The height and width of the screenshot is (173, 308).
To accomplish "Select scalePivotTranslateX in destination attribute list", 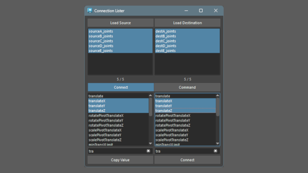I will 185,130.
